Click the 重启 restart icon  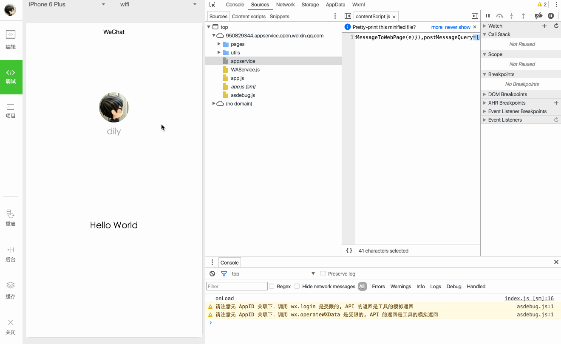pyautogui.click(x=11, y=218)
